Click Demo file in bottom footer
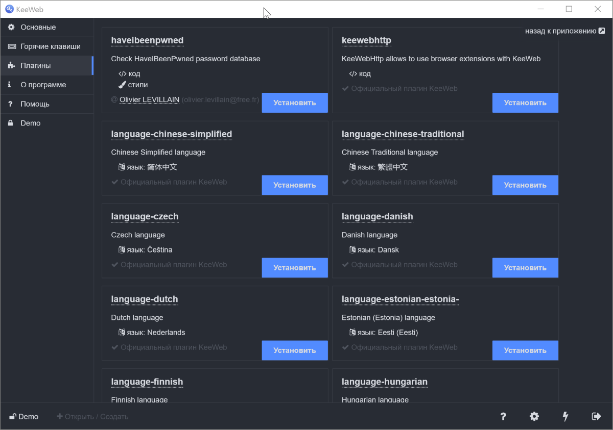The image size is (613, 430). point(24,417)
